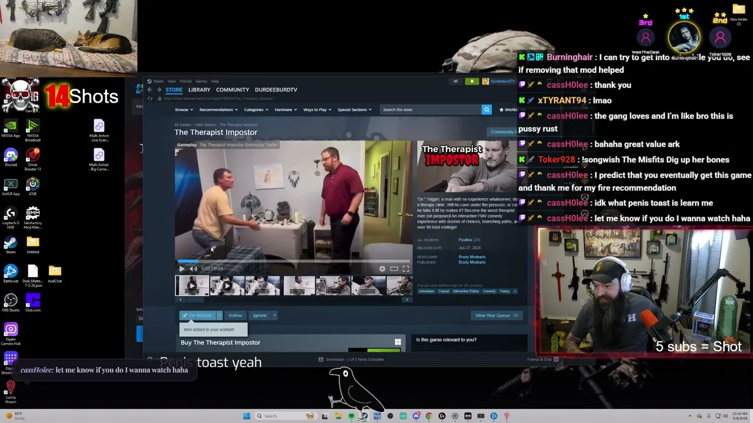Select the Steam desktop shortcut
Image resolution: width=753 pixels, height=423 pixels.
[x=11, y=244]
